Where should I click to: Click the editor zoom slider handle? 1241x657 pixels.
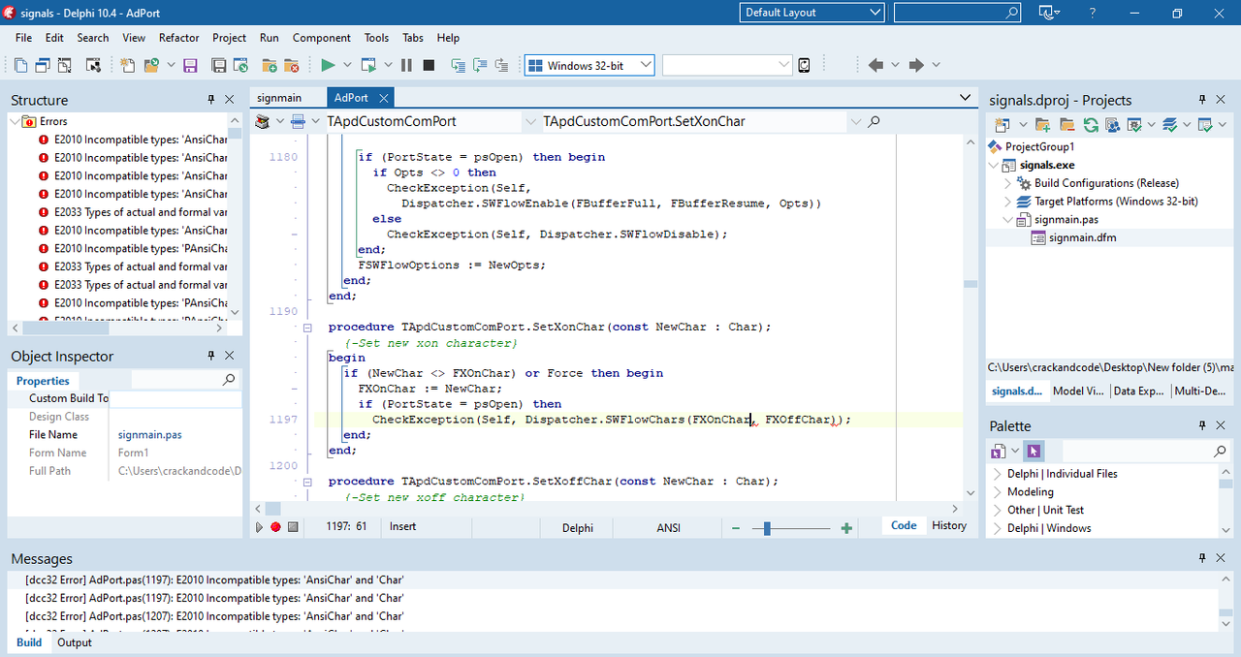(767, 528)
